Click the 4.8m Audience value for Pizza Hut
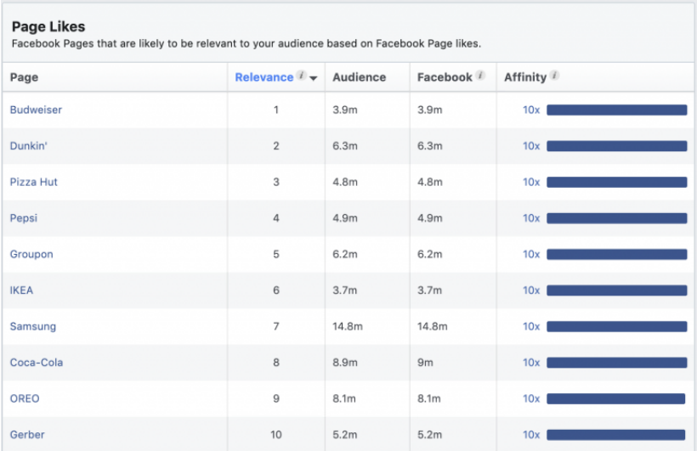The width and height of the screenshot is (697, 451). click(x=345, y=182)
